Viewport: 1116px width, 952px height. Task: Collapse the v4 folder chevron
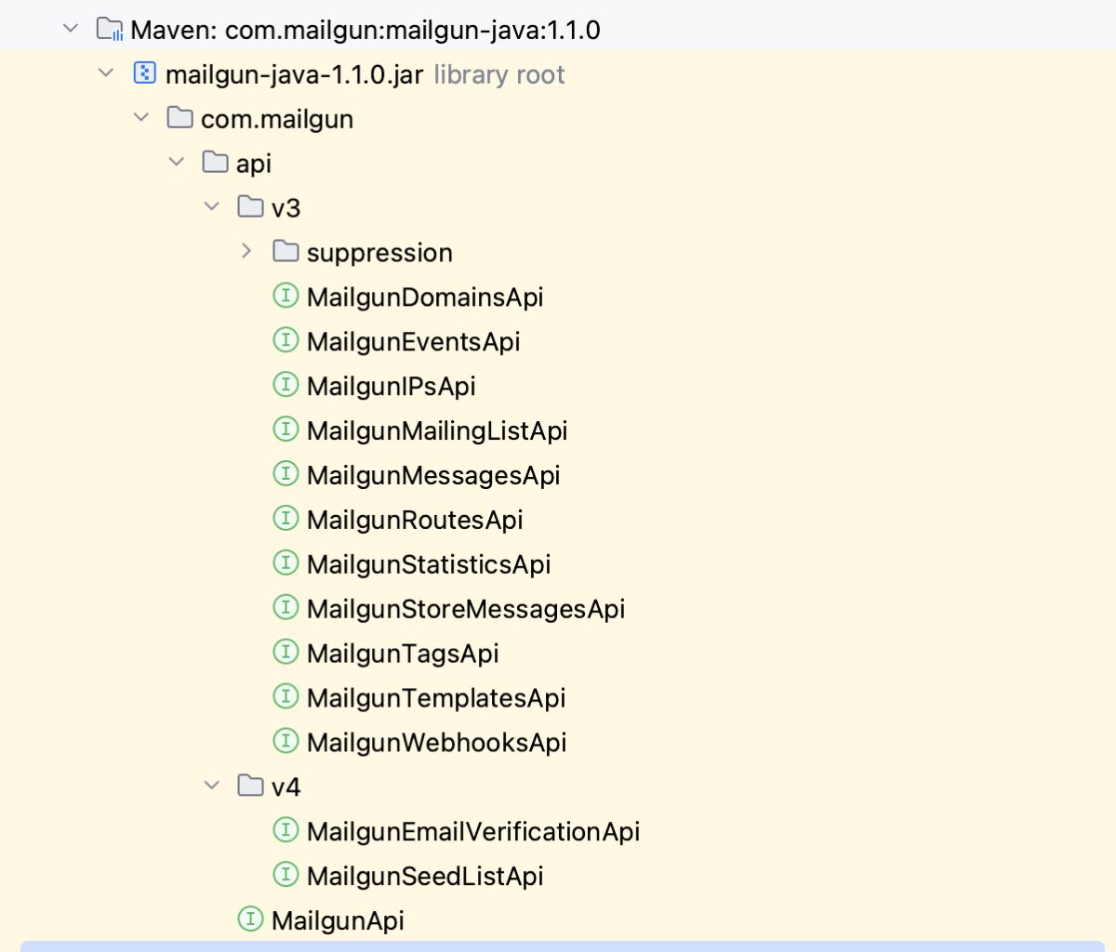point(212,786)
